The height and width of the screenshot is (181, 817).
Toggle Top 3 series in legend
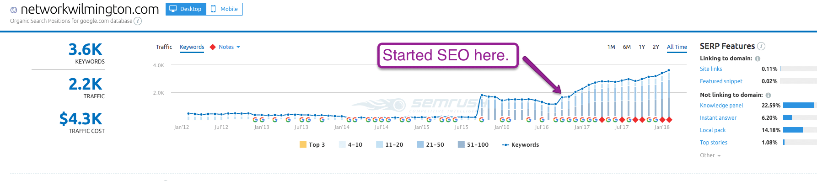[x=312, y=144]
